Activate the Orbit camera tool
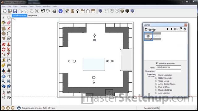Viewport: 198px width, 111px height. click(x=3, y=76)
